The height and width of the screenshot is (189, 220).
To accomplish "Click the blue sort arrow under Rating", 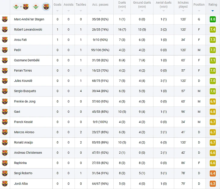I will [212, 11].
